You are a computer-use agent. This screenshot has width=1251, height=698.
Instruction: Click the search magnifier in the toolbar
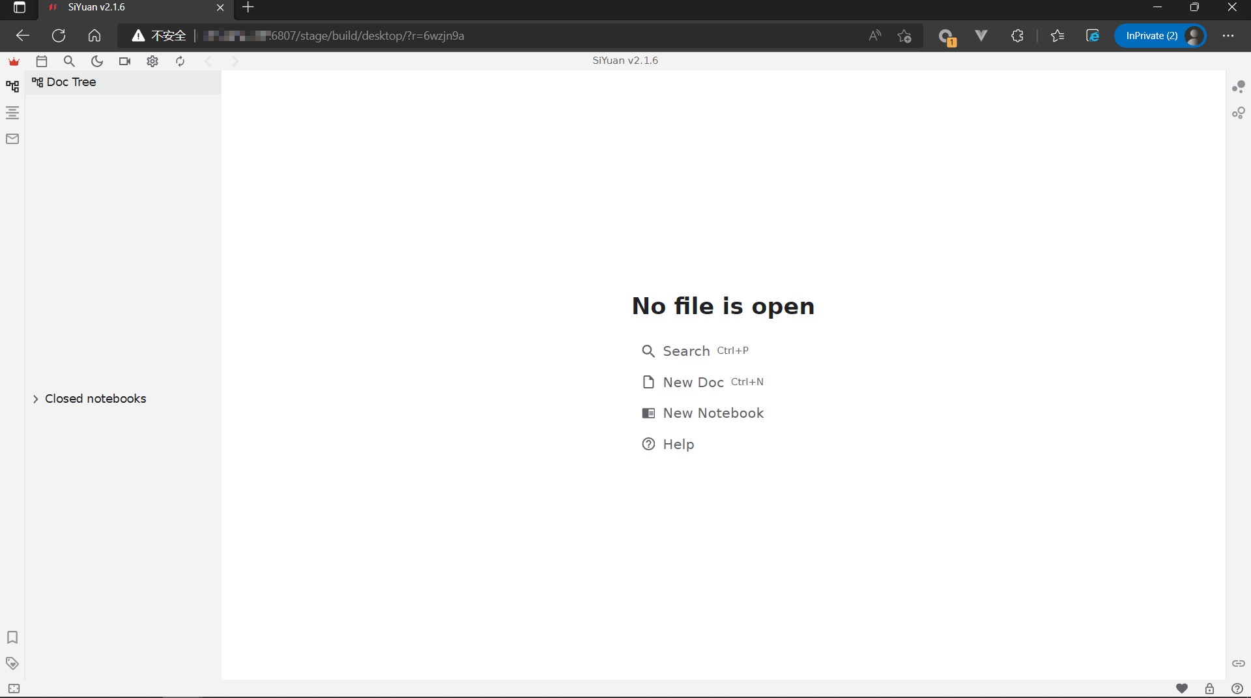coord(69,61)
